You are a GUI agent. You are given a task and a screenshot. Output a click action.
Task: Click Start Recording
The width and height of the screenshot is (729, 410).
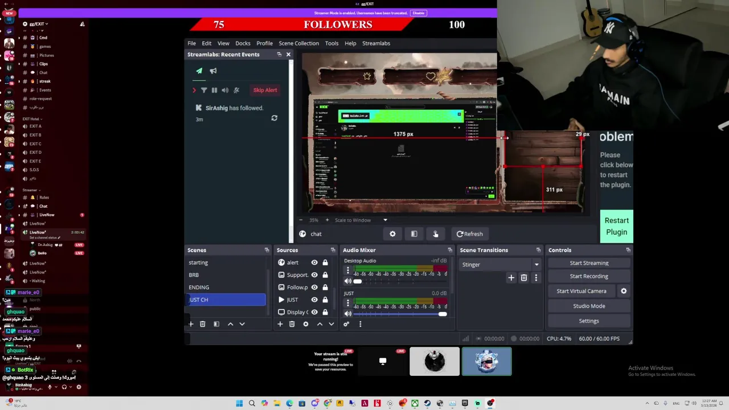coord(589,276)
